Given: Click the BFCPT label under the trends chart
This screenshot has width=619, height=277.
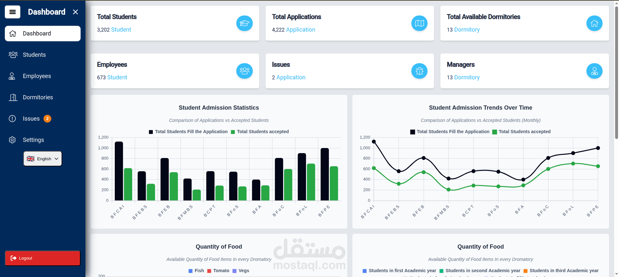Looking at the screenshot, I should click(468, 211).
